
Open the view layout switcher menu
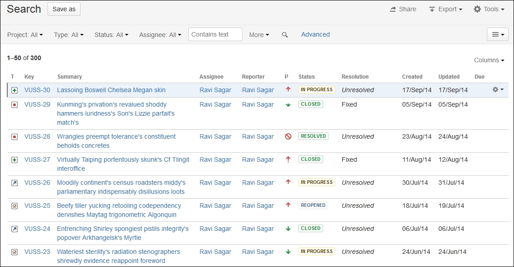498,34
